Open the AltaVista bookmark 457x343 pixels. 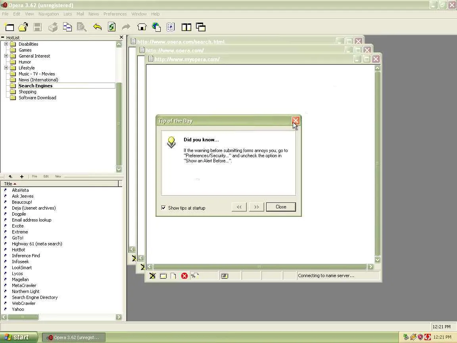(x=20, y=190)
